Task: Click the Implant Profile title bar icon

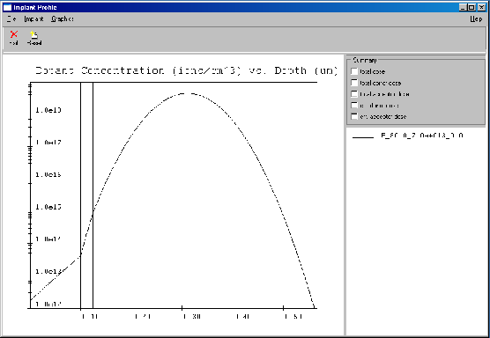Action: click(7, 7)
